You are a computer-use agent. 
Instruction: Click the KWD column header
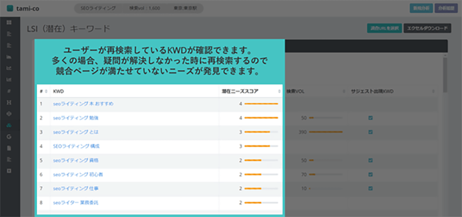pos(59,91)
